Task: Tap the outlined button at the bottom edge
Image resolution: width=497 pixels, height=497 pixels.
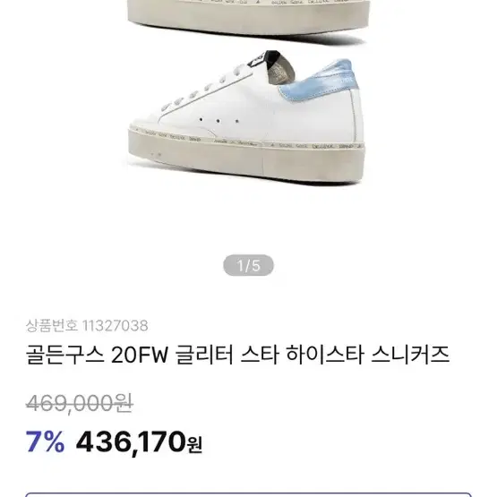Action: point(249,494)
